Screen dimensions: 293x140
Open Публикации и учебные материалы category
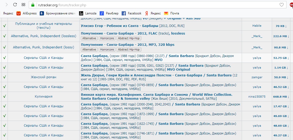coord(43,26)
